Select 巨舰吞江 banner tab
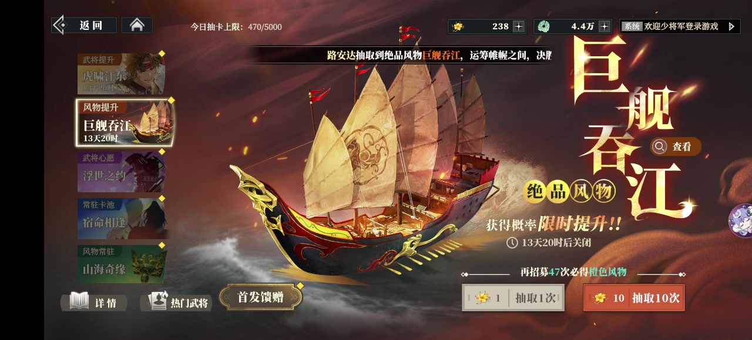 [125, 123]
